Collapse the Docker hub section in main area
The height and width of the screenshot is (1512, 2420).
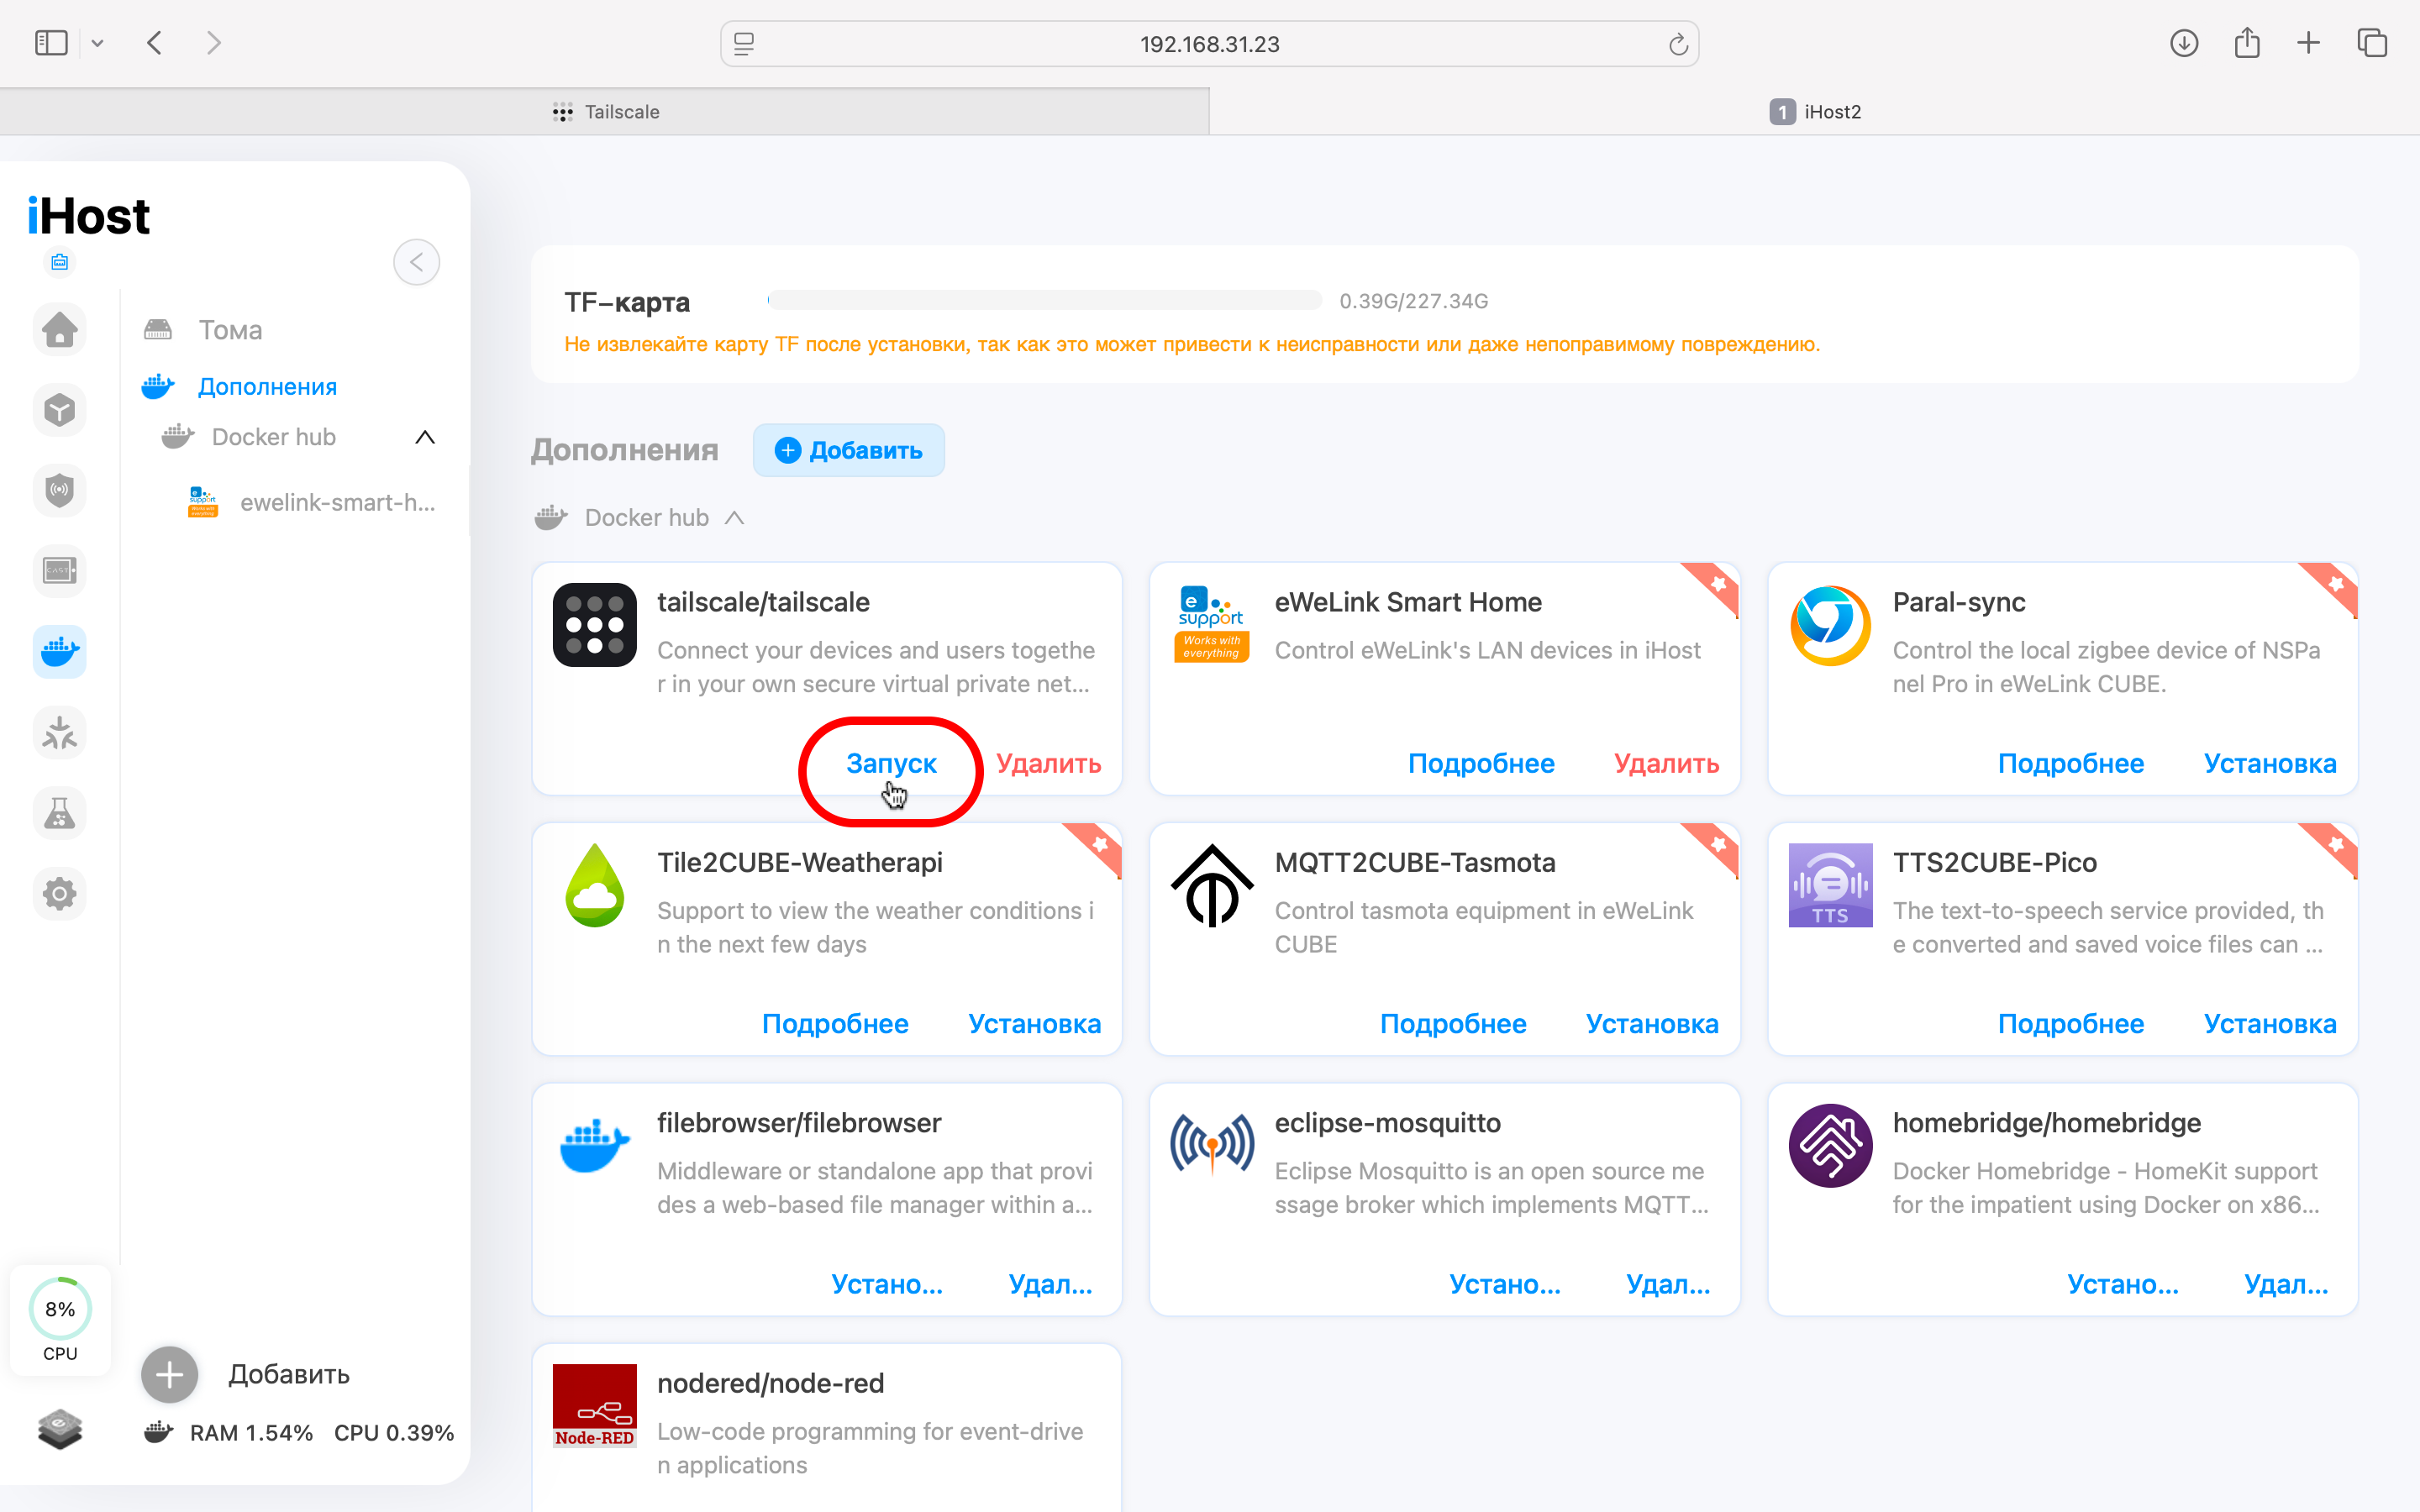734,518
